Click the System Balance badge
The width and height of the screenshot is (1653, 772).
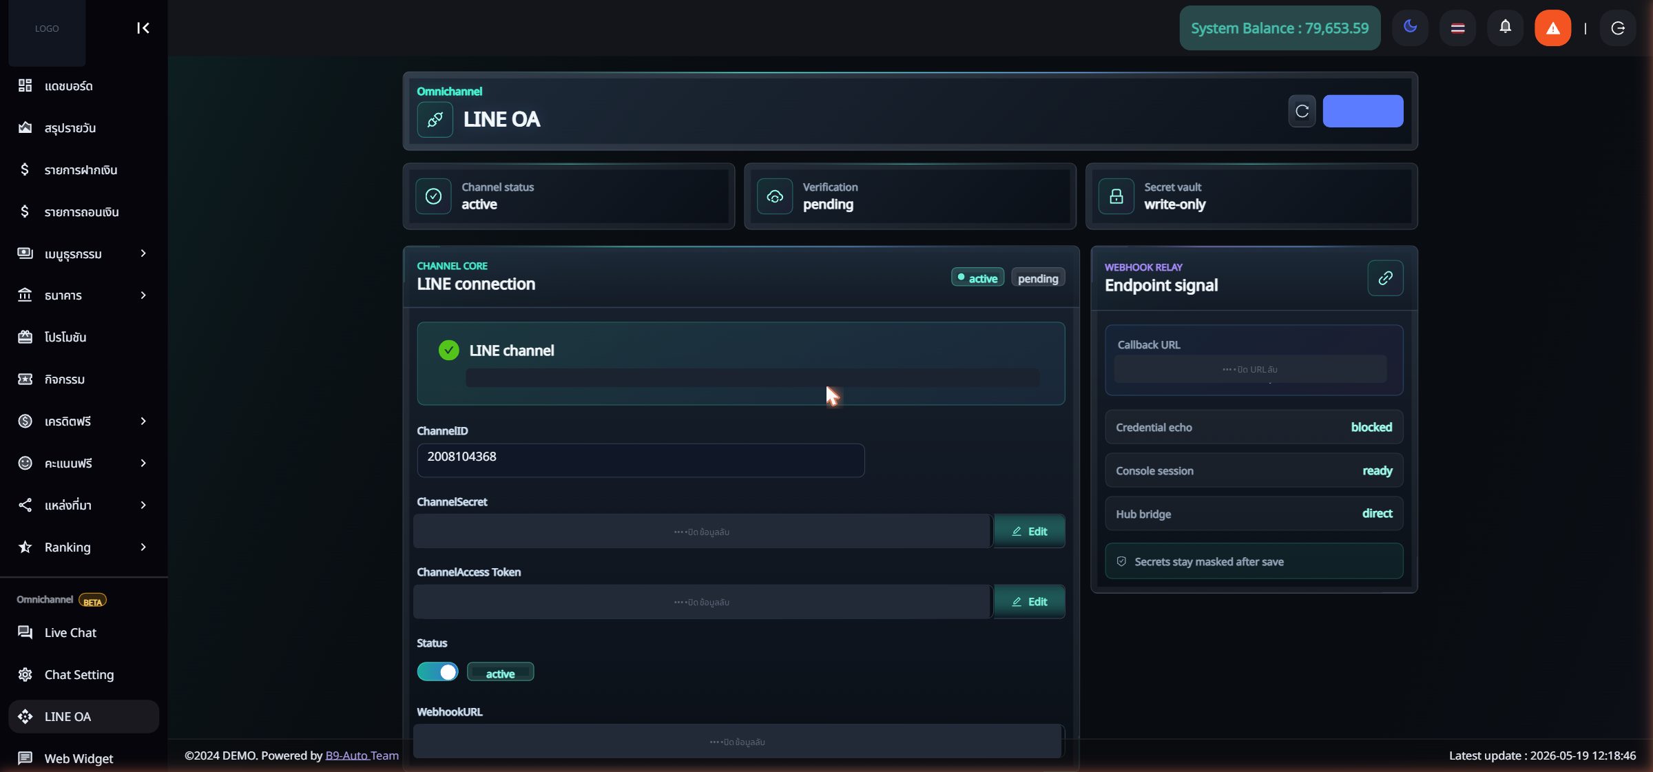coord(1280,28)
